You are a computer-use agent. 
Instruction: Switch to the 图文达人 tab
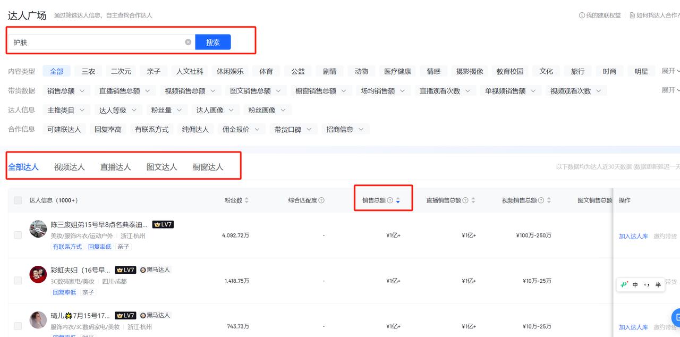161,166
